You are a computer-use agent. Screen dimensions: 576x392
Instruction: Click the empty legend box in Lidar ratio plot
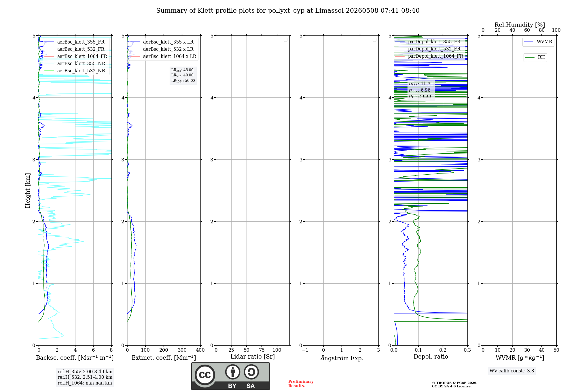tap(285, 40)
